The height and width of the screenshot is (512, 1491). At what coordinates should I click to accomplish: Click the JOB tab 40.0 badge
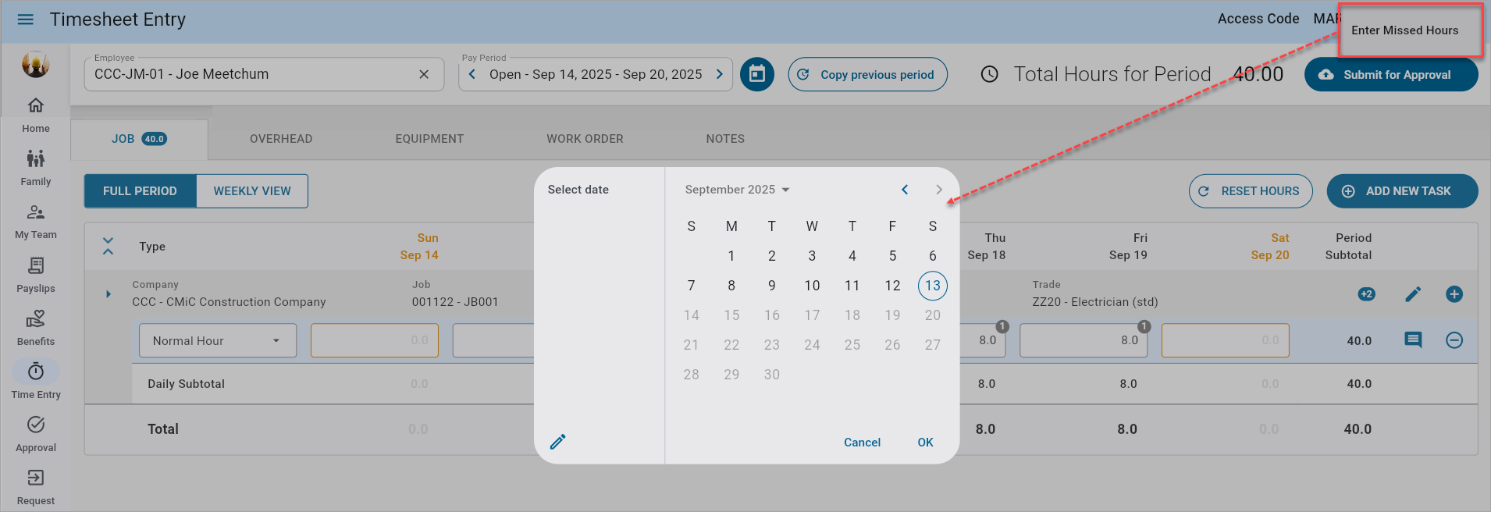[x=155, y=139]
